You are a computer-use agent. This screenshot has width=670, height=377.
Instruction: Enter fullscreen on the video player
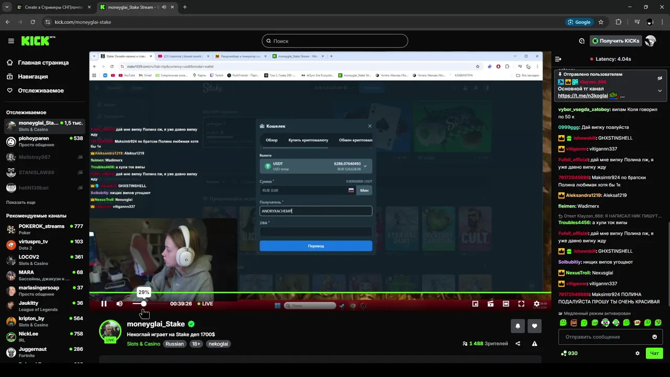coord(521,304)
